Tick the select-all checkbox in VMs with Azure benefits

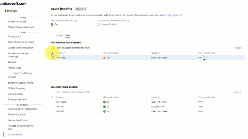[52, 97]
